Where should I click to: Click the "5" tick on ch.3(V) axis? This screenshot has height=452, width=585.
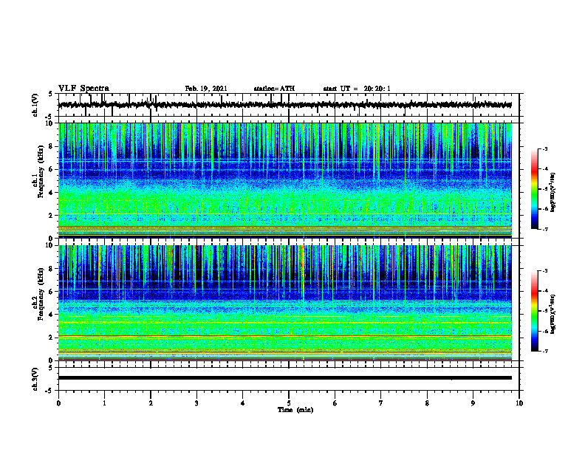[x=50, y=368]
